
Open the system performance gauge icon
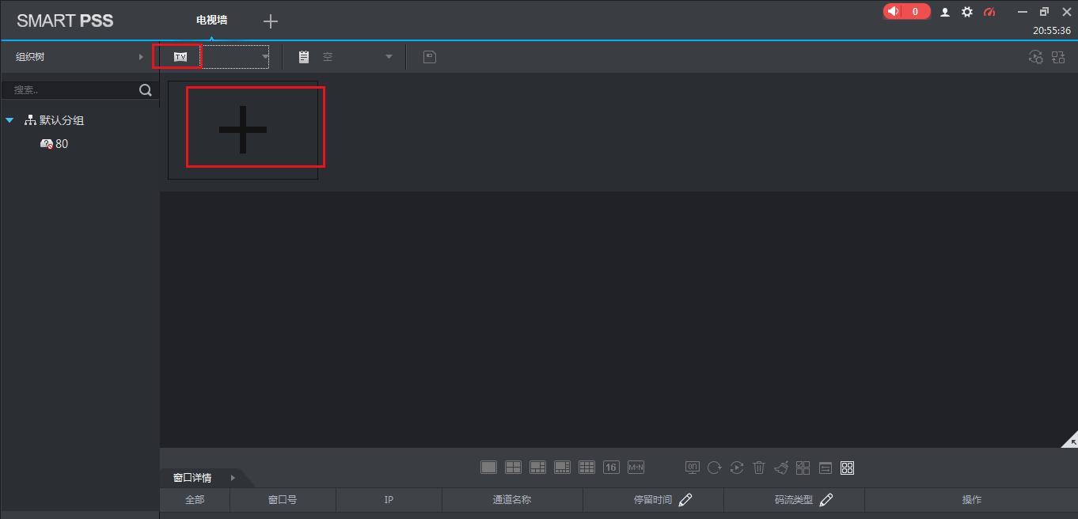(x=989, y=12)
